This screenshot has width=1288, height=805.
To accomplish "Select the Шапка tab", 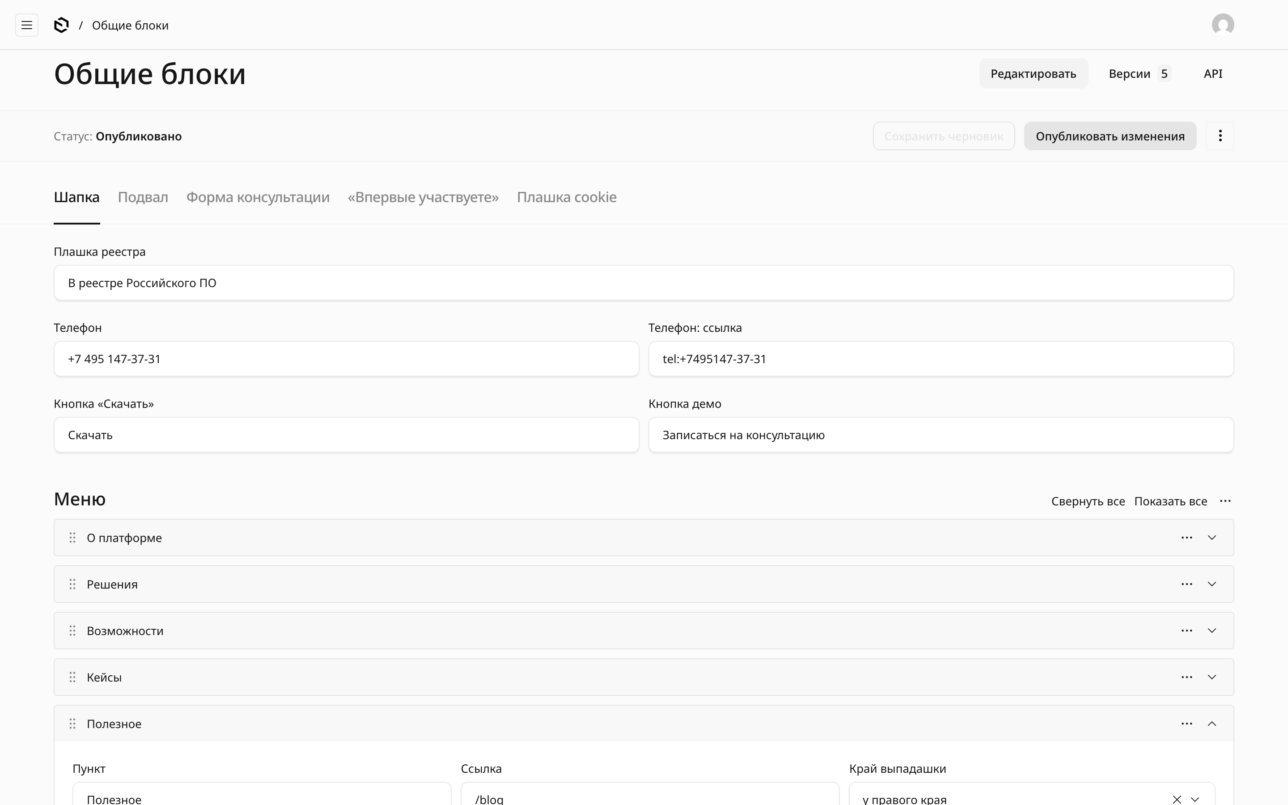I will [76, 198].
